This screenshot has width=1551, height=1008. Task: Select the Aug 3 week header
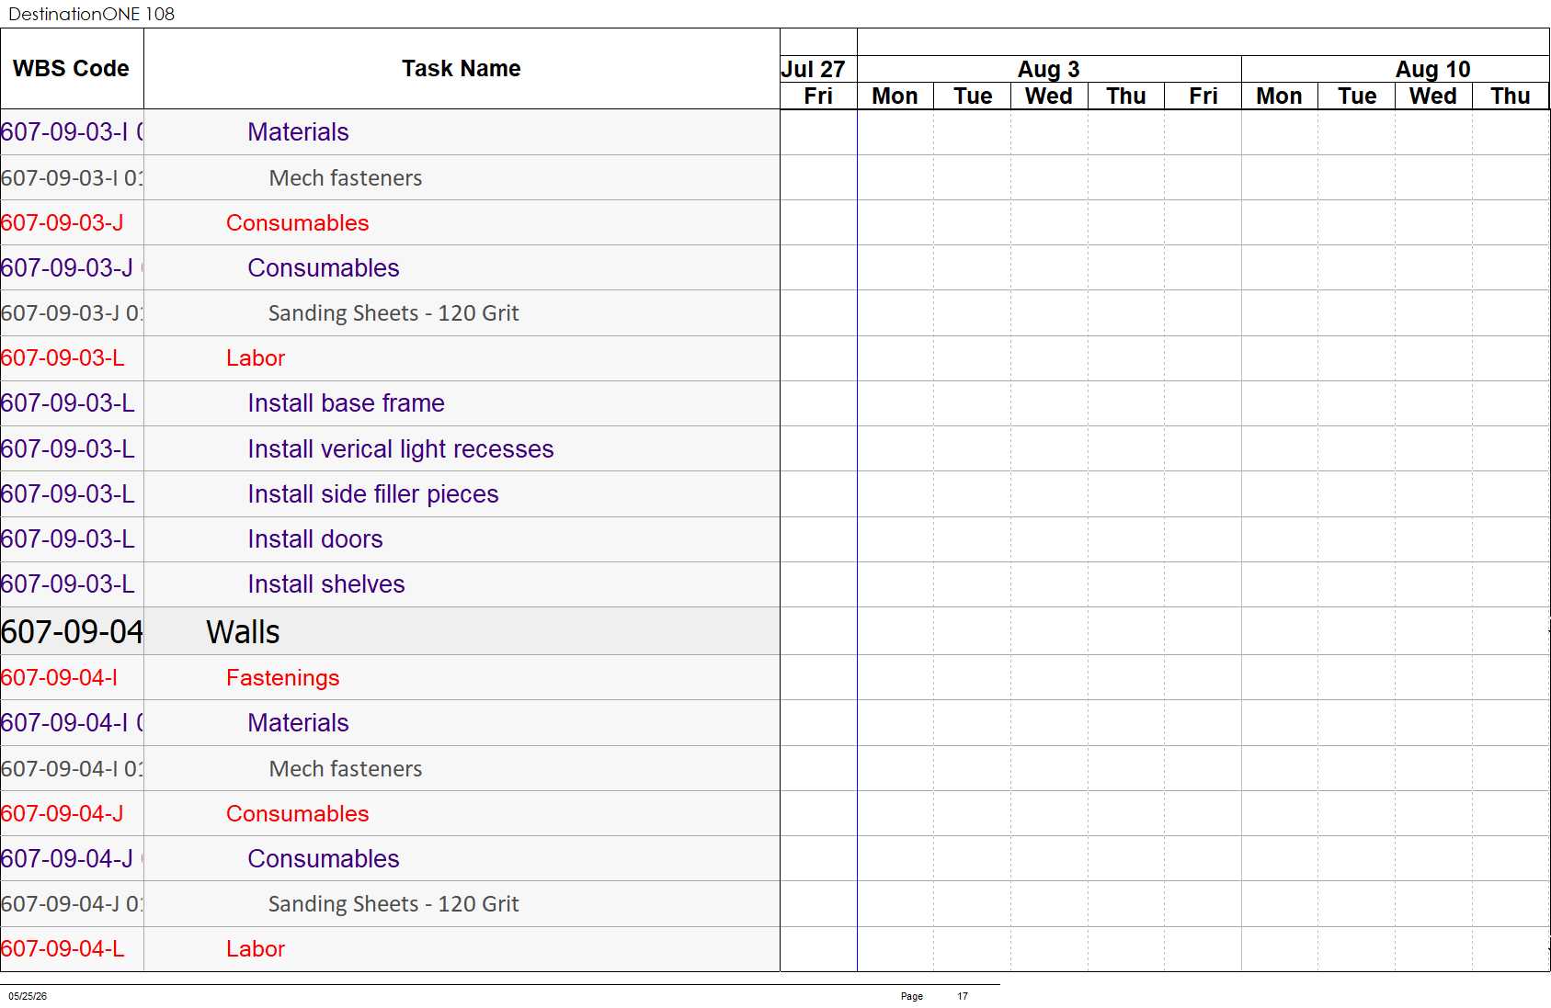coord(1049,69)
